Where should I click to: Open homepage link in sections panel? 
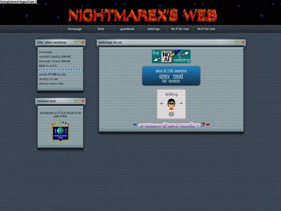pyautogui.click(x=46, y=52)
